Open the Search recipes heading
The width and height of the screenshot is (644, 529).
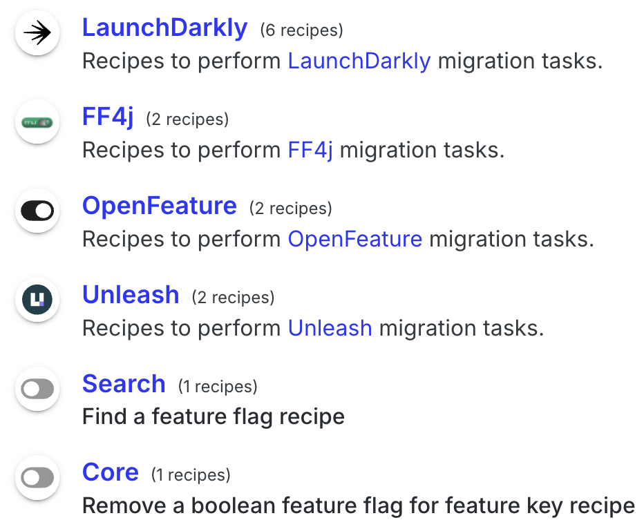(124, 384)
